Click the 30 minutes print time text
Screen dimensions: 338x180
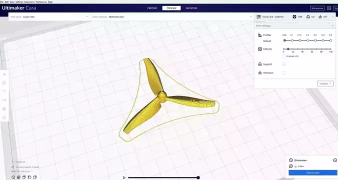pyautogui.click(x=300, y=160)
